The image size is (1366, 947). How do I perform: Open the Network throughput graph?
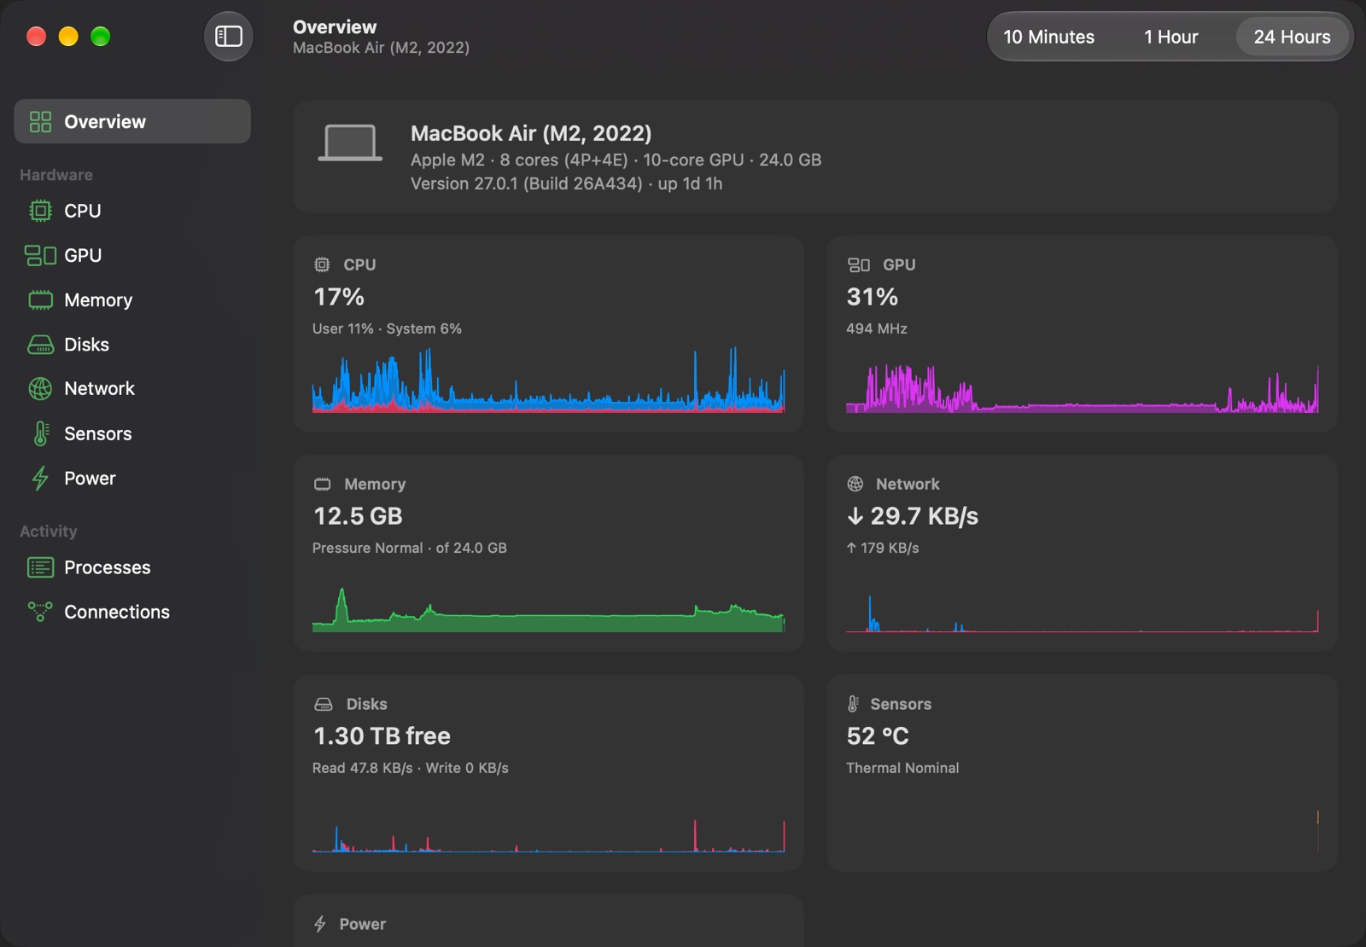click(x=1082, y=613)
